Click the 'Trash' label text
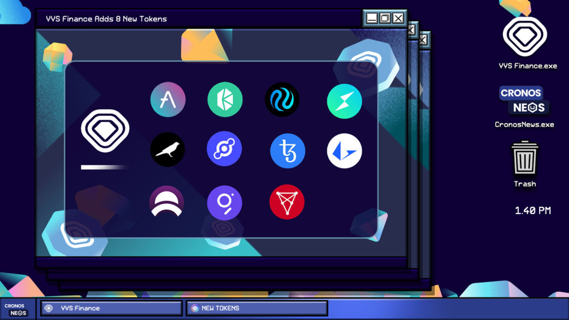569x320 pixels. tap(525, 184)
